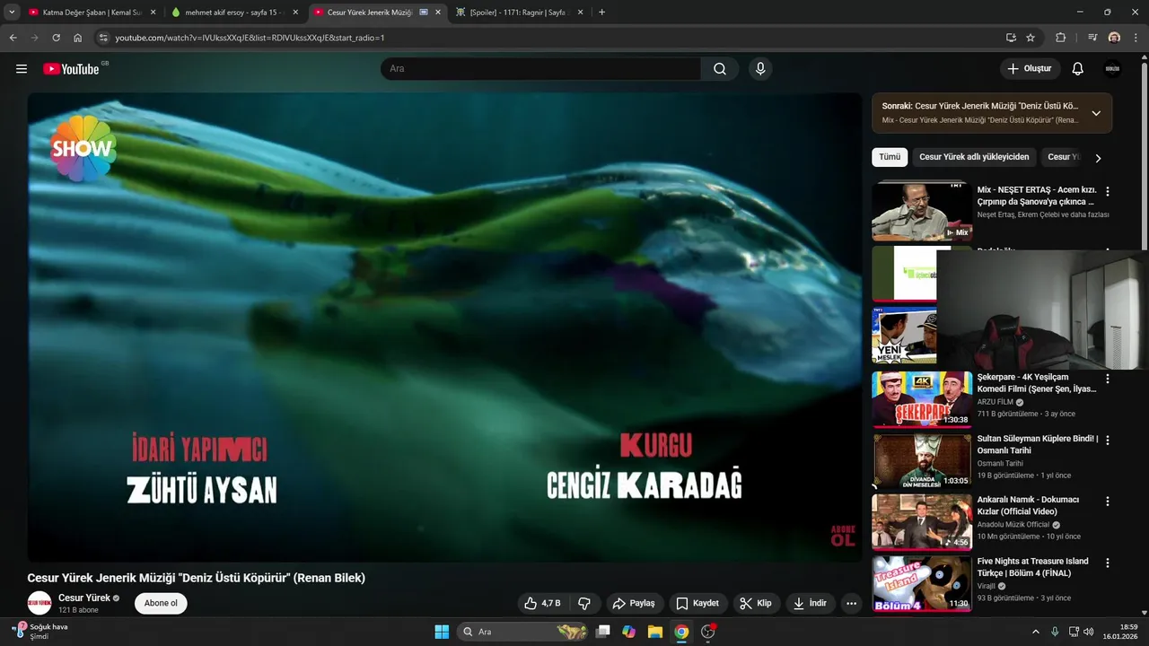
Task: Open the browser extensions puzzle icon
Action: point(1060,38)
